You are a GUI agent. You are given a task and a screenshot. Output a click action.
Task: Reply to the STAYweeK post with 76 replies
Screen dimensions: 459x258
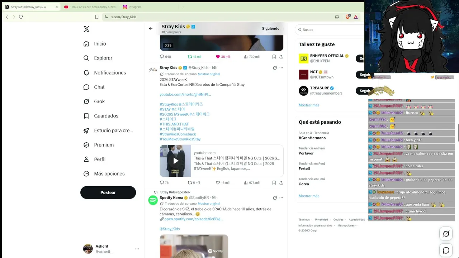click(164, 183)
